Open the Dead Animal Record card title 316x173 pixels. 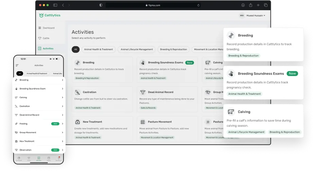161,92
